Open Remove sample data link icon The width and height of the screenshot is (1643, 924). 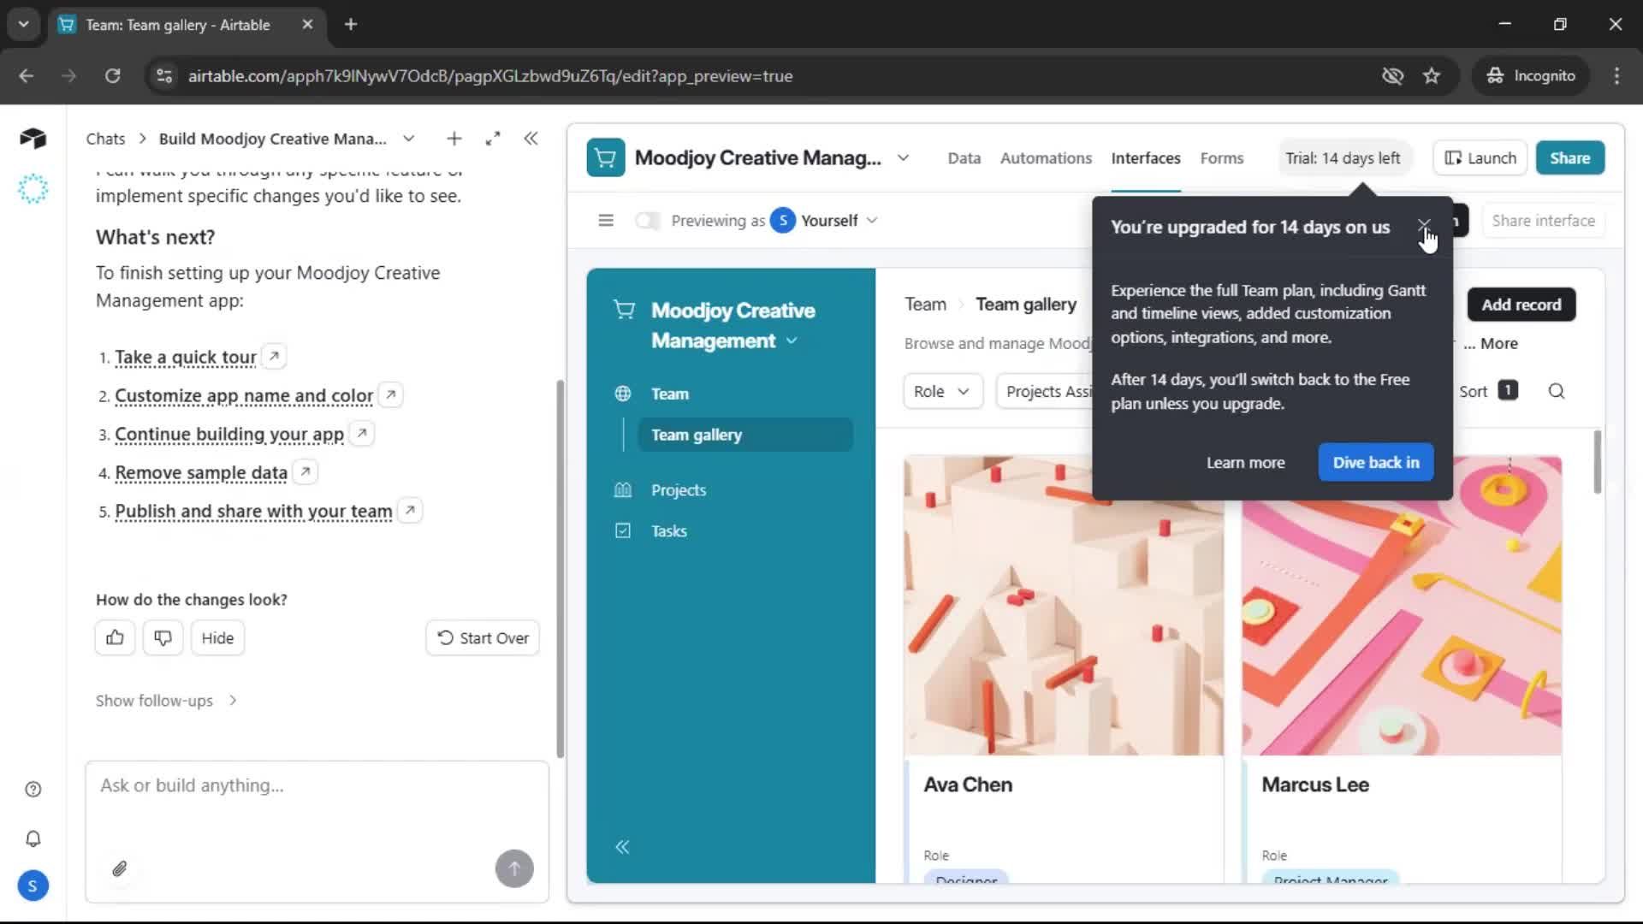pyautogui.click(x=305, y=471)
